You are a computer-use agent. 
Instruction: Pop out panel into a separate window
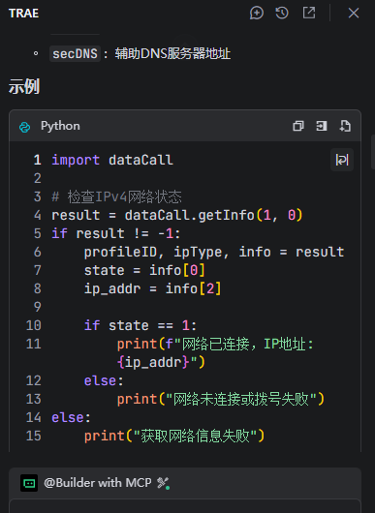coord(309,14)
